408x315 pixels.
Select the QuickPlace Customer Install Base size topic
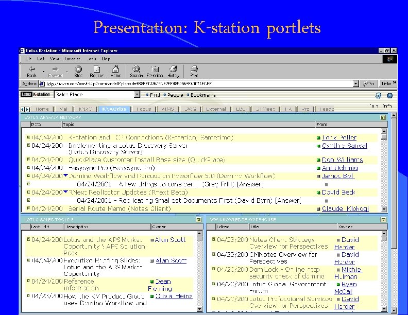(147, 160)
